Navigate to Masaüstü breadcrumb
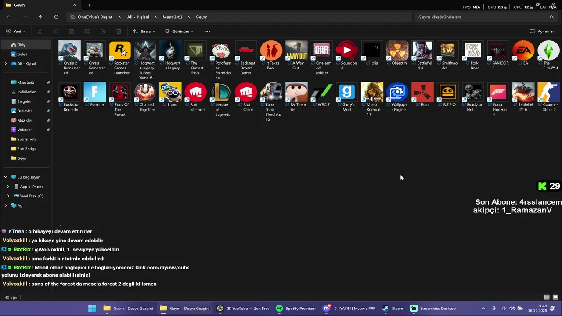The height and width of the screenshot is (316, 562). click(172, 17)
